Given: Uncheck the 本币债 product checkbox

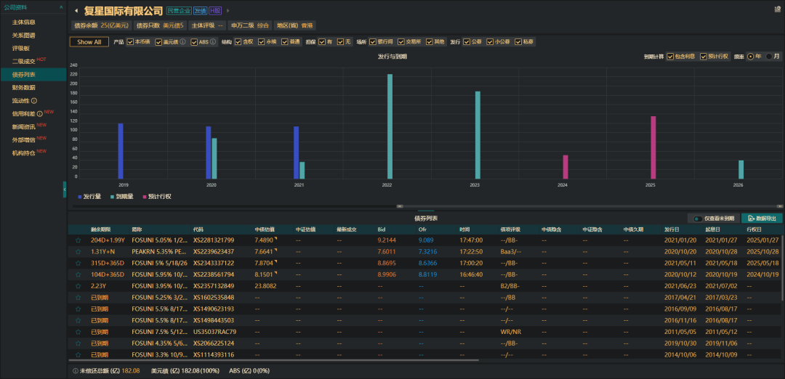Looking at the screenshot, I should (130, 42).
